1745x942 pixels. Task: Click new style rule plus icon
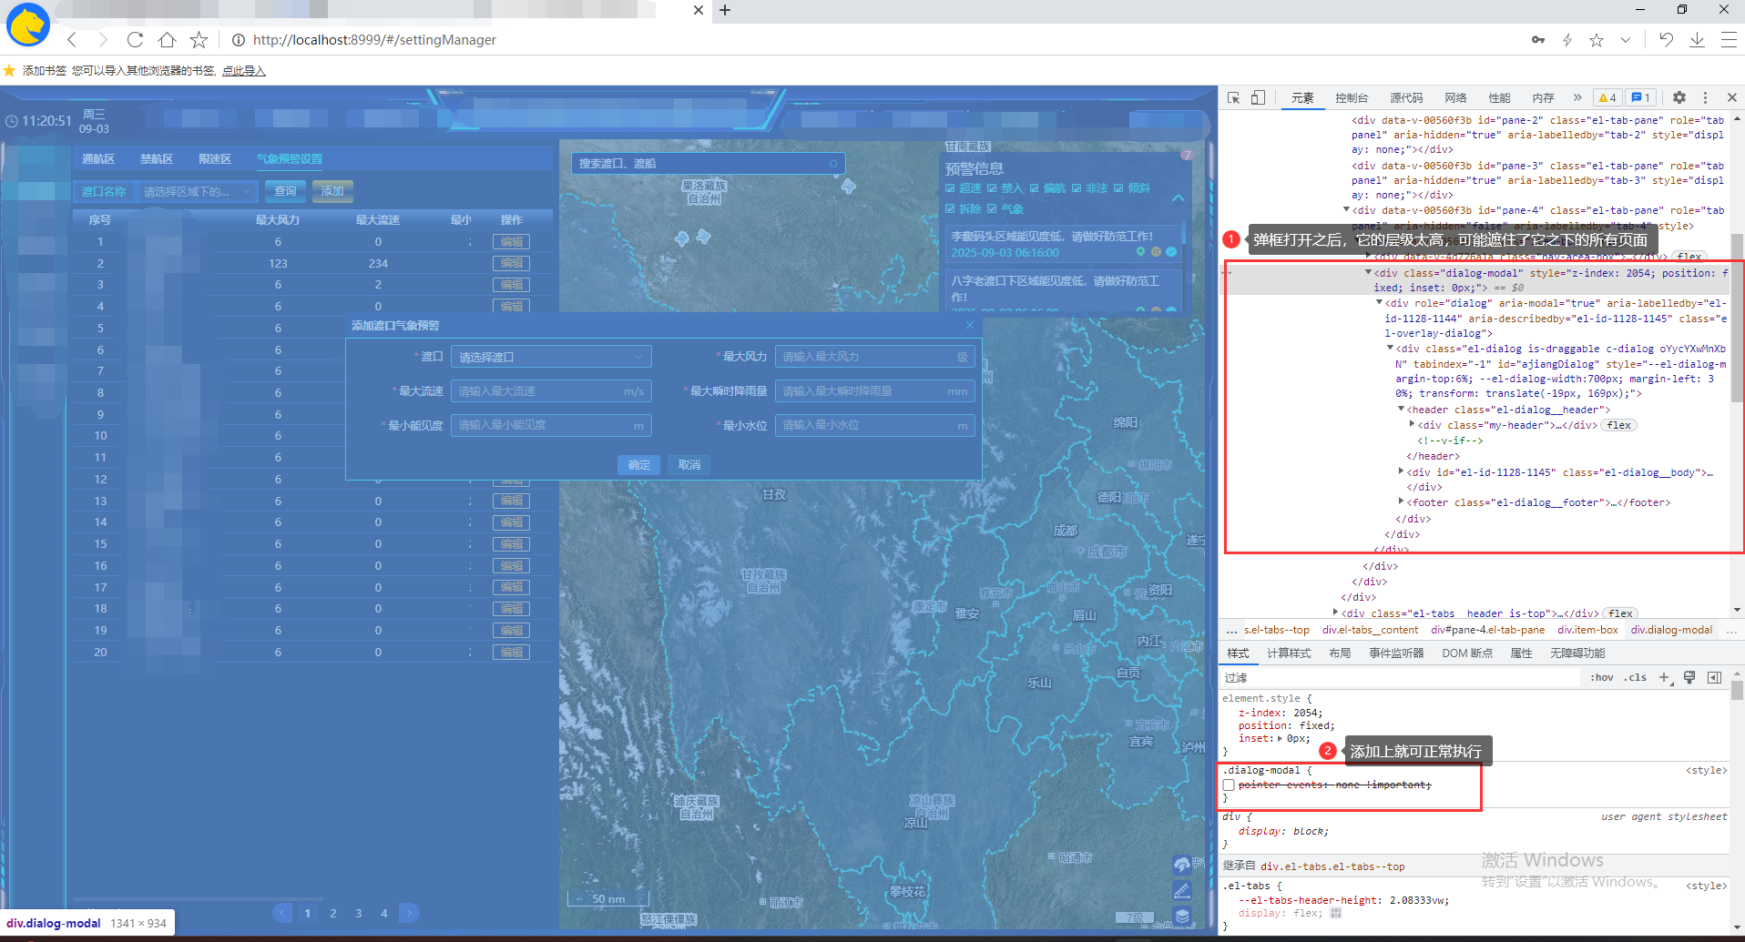(x=1665, y=677)
